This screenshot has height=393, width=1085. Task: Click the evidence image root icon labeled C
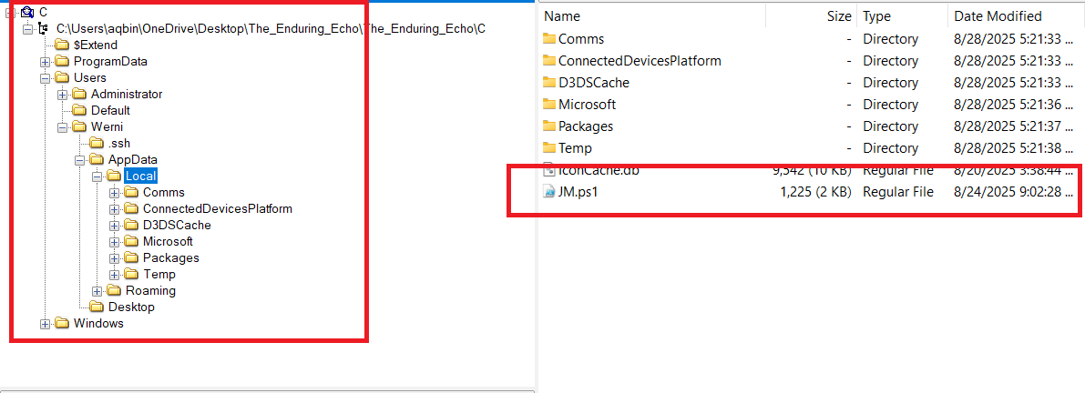point(26,12)
